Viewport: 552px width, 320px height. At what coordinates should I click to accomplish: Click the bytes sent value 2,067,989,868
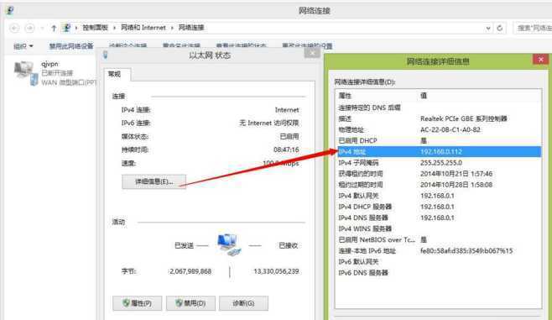tap(190, 271)
